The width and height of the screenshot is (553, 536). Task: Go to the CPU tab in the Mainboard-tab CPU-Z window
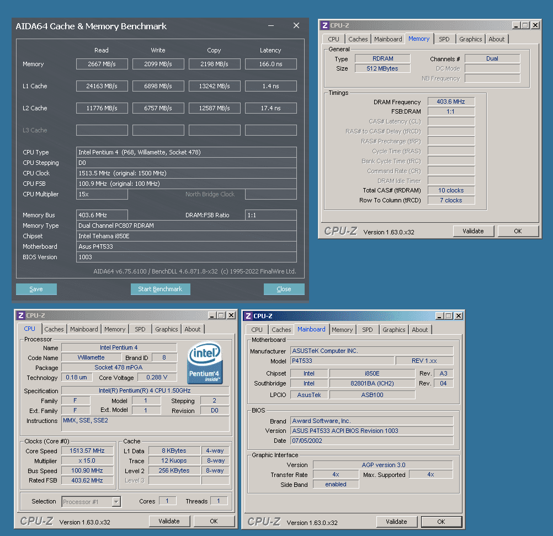click(257, 330)
